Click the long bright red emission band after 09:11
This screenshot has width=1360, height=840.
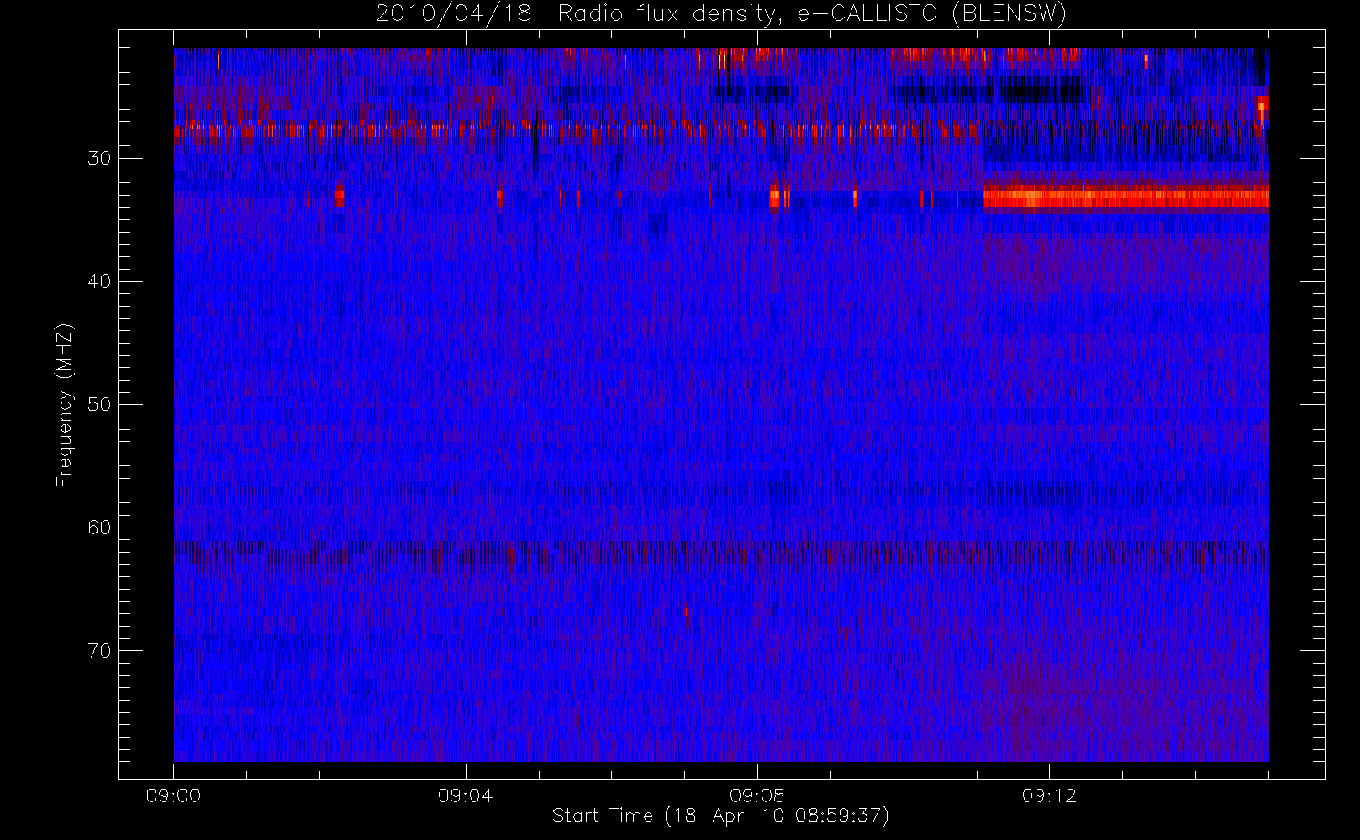click(x=1125, y=197)
